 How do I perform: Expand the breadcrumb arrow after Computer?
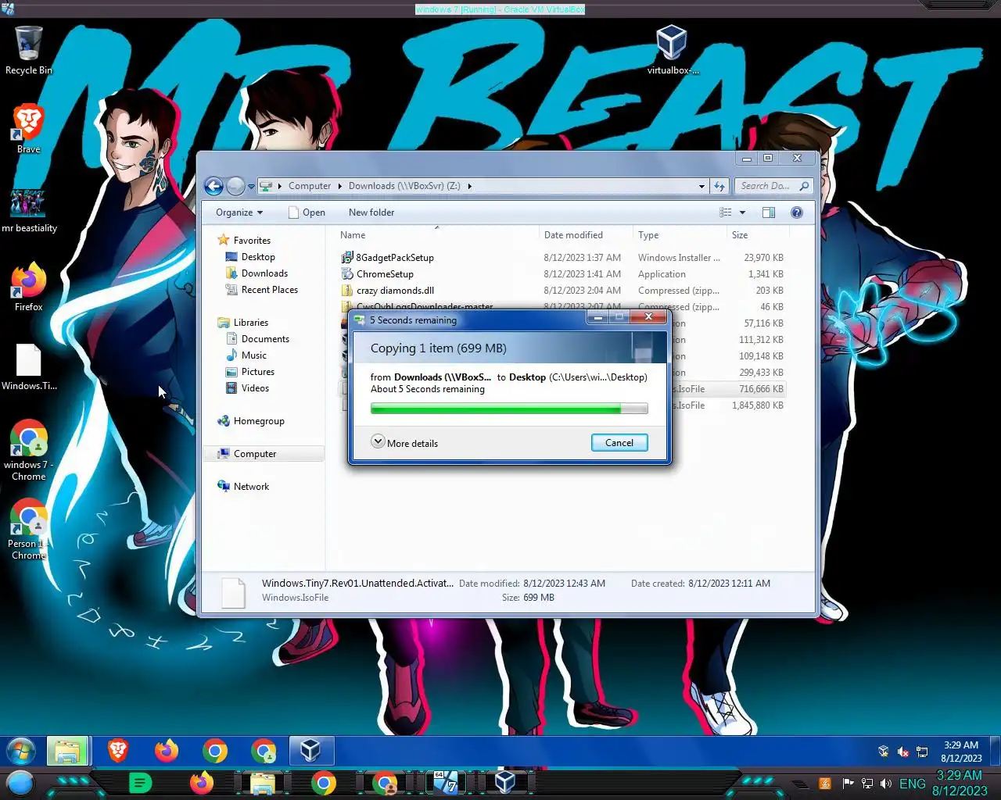340,186
